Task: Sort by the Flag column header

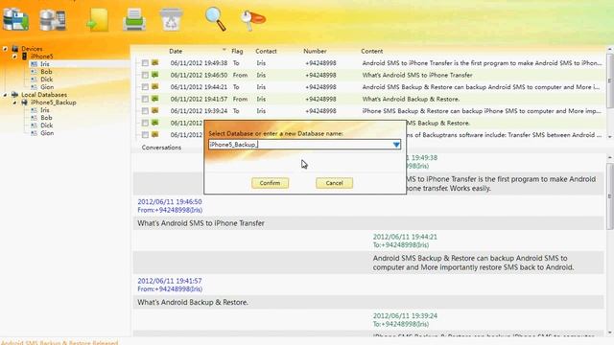Action: pos(237,51)
